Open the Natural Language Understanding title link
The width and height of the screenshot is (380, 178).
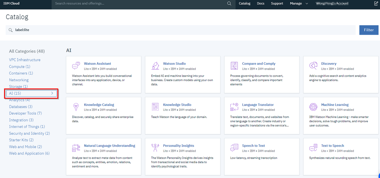(110, 145)
